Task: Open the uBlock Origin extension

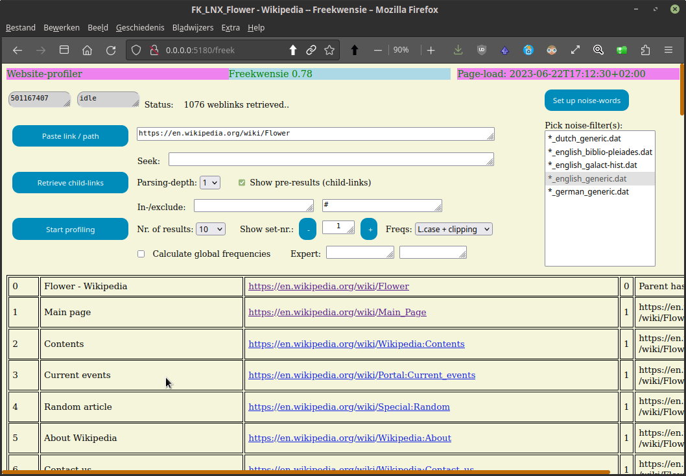Action: click(x=482, y=50)
